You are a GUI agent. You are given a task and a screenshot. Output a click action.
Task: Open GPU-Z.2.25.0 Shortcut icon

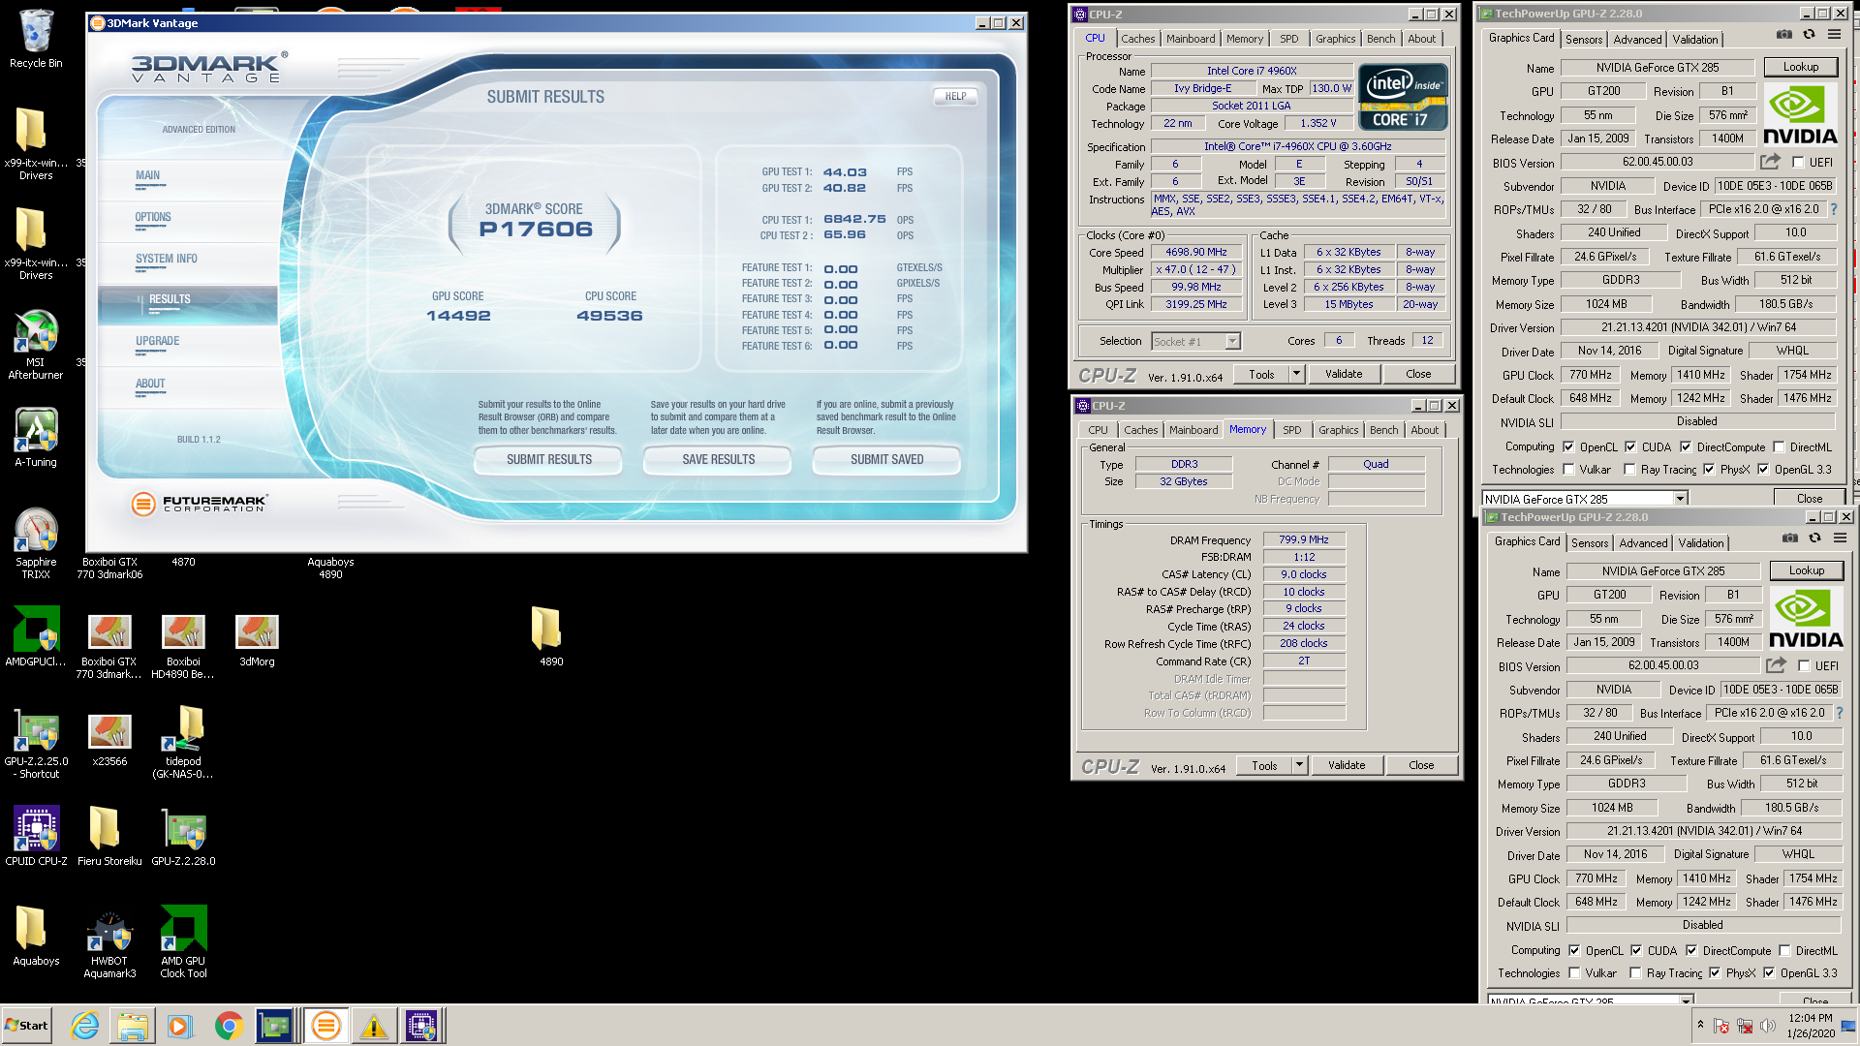pyautogui.click(x=36, y=744)
